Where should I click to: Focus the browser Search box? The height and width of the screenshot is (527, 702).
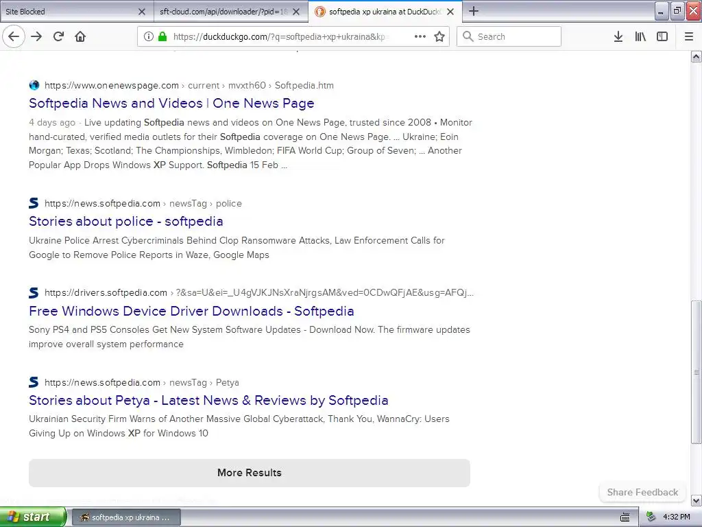(509, 36)
